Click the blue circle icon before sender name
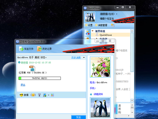 [x=19, y=62]
